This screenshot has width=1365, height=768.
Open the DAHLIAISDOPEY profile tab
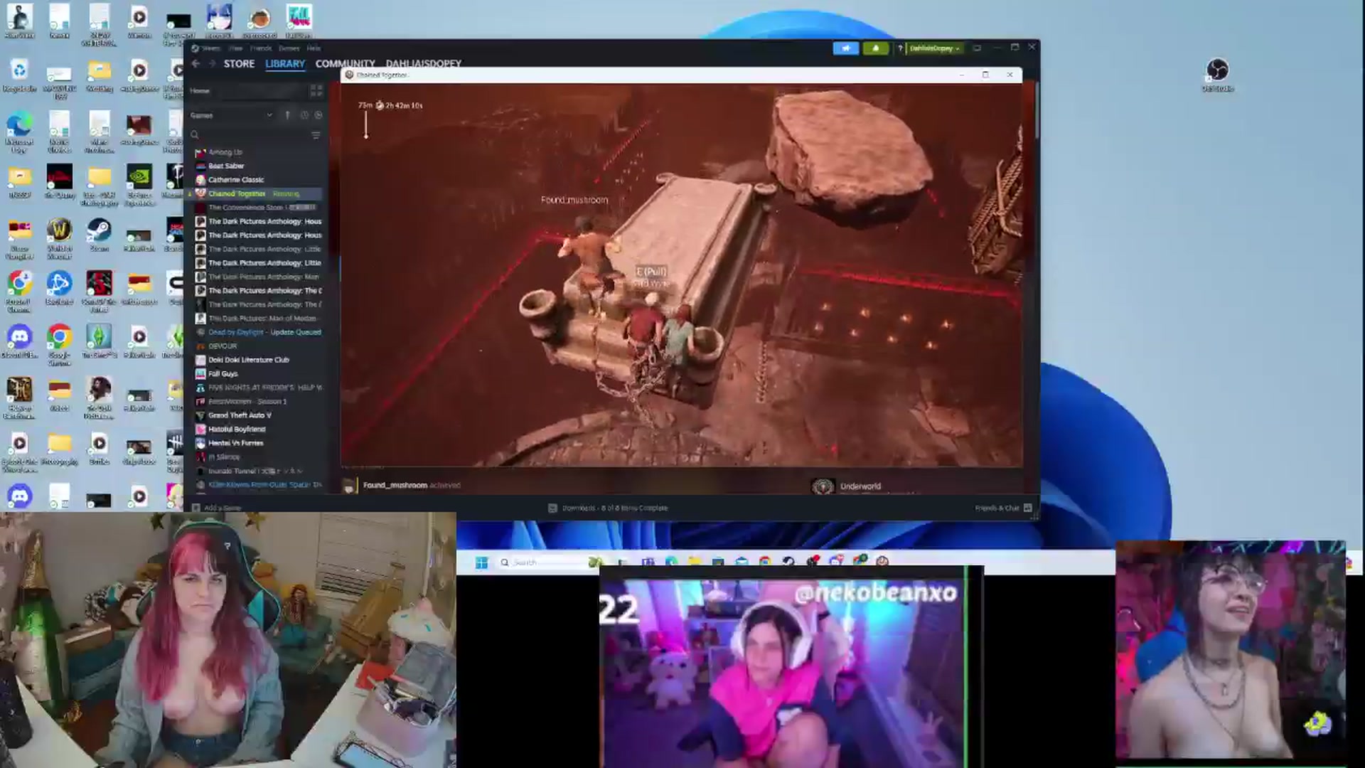click(424, 63)
